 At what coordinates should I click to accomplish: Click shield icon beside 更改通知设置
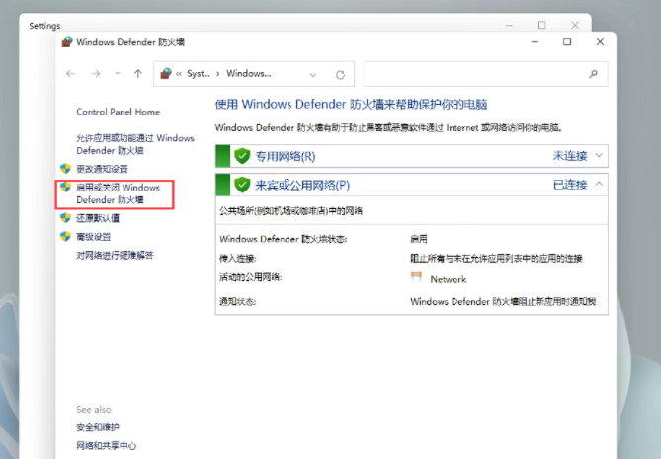(65, 169)
